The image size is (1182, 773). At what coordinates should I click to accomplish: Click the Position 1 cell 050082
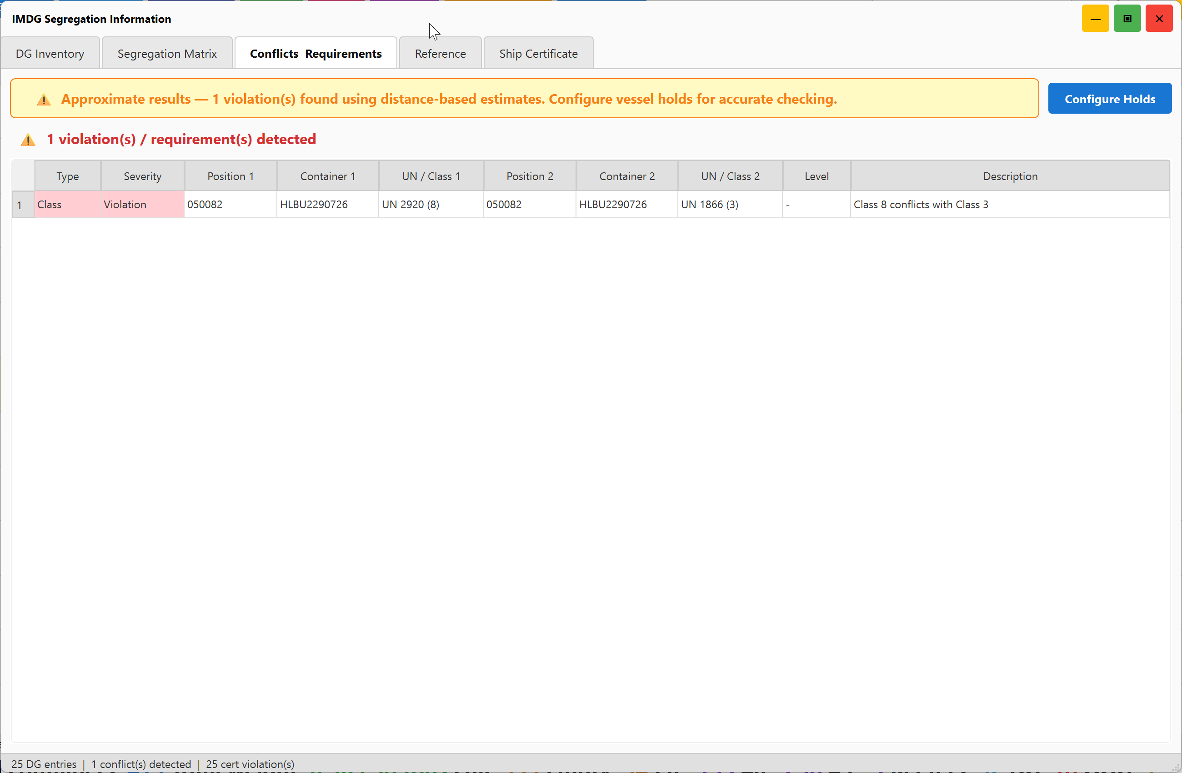coord(230,205)
